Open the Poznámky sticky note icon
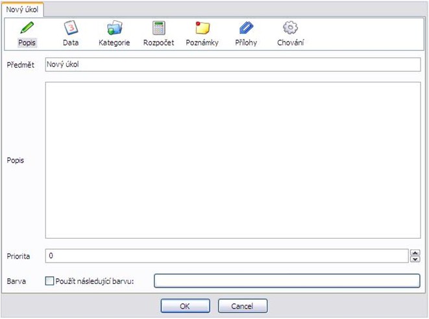The width and height of the screenshot is (429, 319). [x=202, y=28]
